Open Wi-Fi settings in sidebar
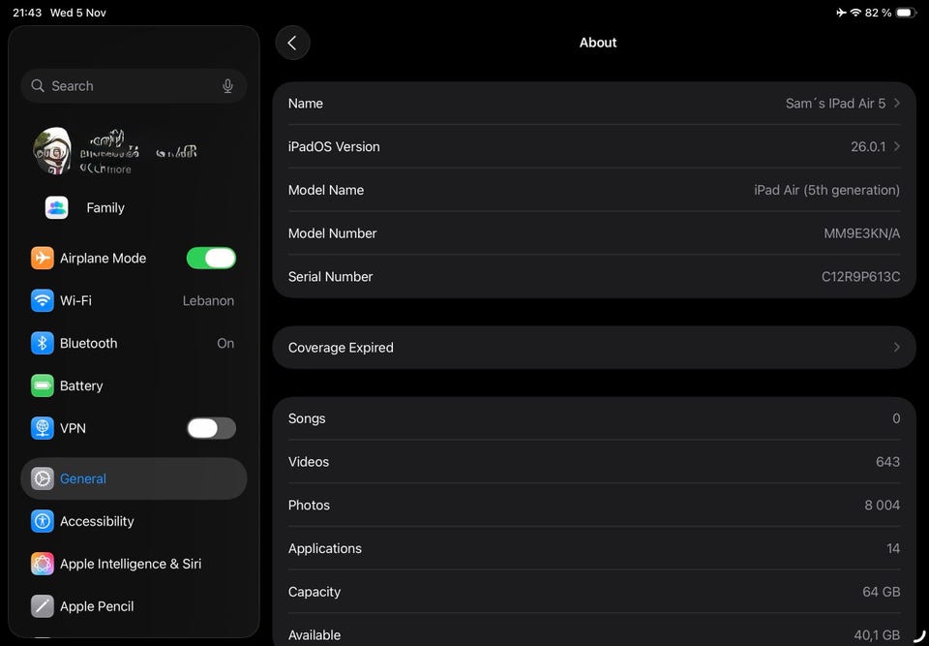Screen dimensions: 929x646 pos(134,301)
